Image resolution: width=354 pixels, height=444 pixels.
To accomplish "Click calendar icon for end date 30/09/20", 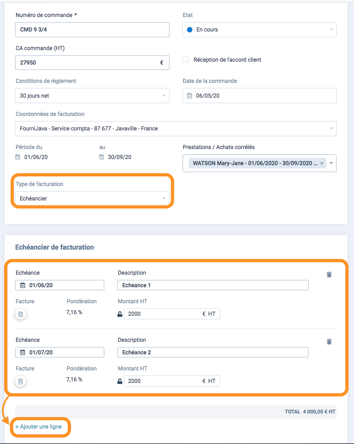I will [x=101, y=157].
